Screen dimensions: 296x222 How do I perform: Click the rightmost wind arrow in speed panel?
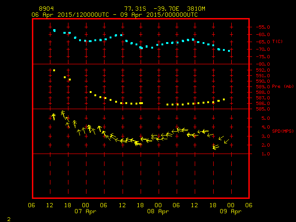(227, 141)
